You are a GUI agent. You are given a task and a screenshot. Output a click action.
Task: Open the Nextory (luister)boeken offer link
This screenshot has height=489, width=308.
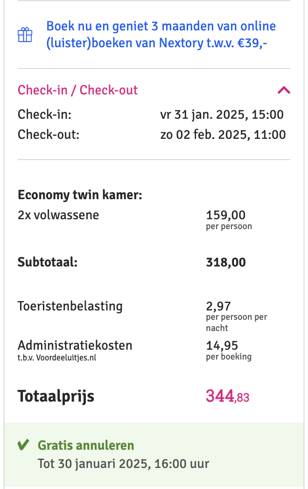(x=161, y=35)
